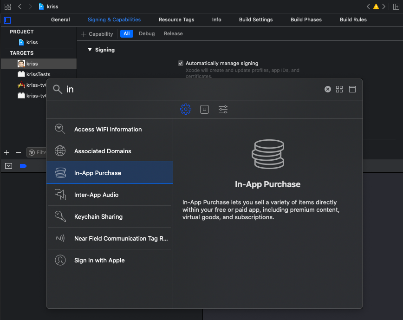Remove selected target with minus button

coord(18,153)
